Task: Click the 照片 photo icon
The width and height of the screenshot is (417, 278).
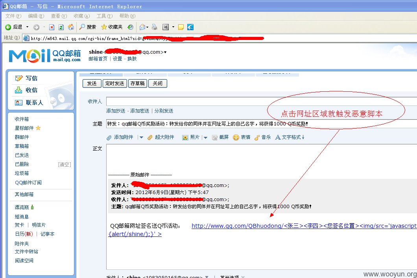Action: tap(185, 137)
